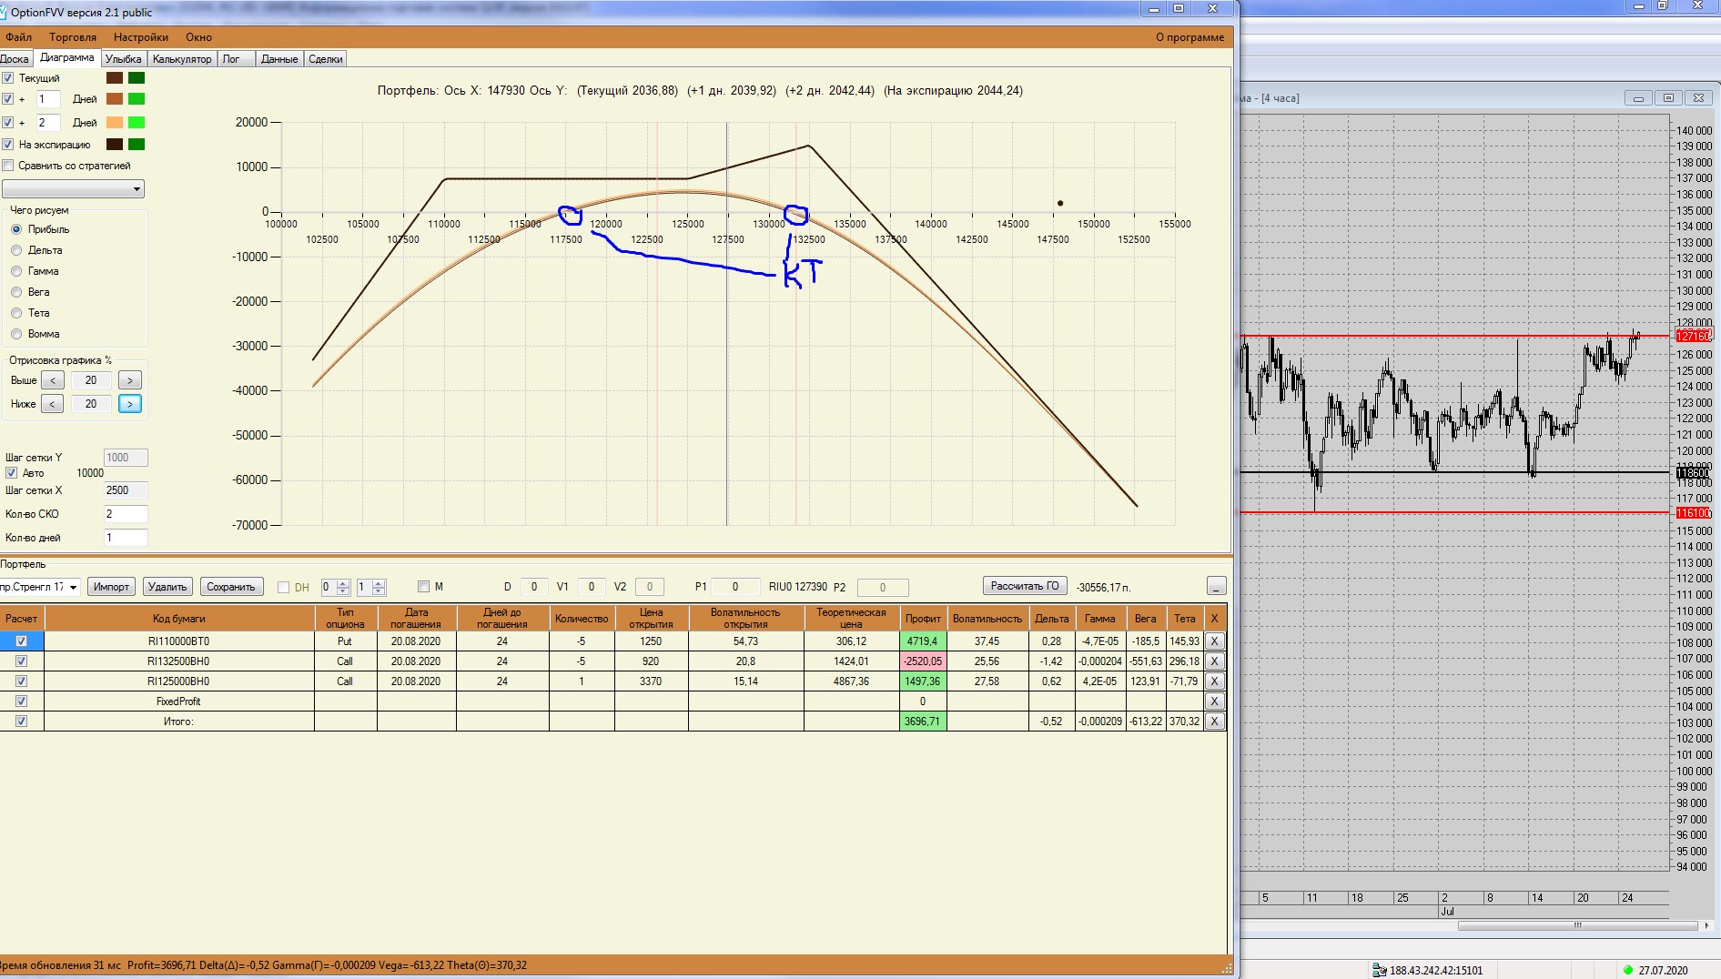Open the portfolio selector dropdown пр.Стренгл
1721x979 pixels.
(40, 587)
